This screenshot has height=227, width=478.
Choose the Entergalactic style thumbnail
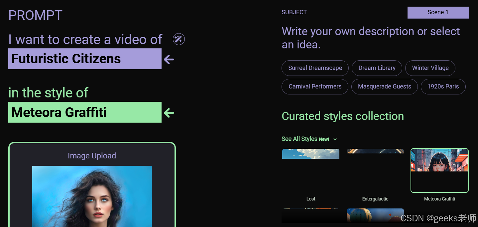(x=375, y=170)
